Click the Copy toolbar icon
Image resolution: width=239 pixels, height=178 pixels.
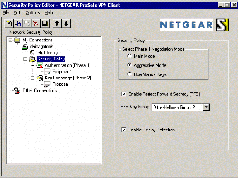pyautogui.click(x=18, y=24)
